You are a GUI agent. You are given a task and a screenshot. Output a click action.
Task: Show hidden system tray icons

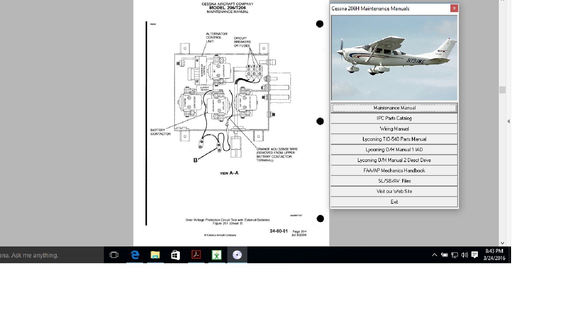[x=434, y=255]
